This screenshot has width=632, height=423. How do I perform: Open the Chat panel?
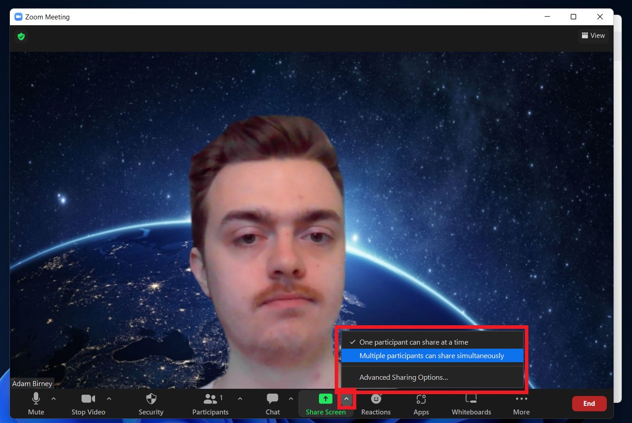(273, 403)
